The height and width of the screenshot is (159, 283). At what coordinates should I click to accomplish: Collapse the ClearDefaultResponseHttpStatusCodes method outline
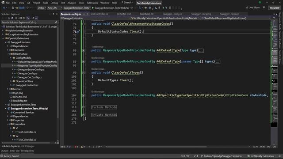(84, 24)
